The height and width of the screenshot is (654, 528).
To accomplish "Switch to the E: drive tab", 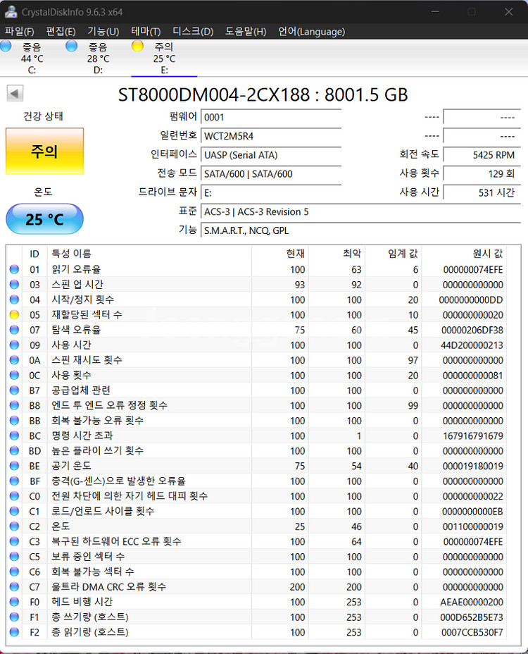I will coord(163,58).
